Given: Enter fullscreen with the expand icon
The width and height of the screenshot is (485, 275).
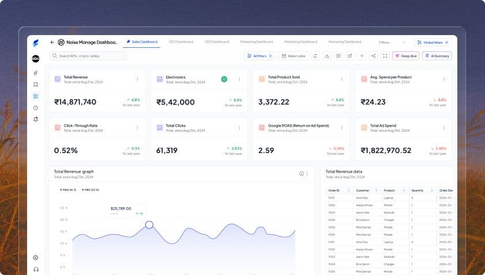Looking at the screenshot, I should click(385, 56).
